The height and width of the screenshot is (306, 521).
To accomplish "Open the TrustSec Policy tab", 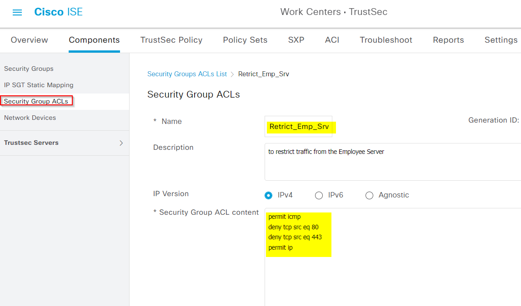I will pyautogui.click(x=171, y=40).
